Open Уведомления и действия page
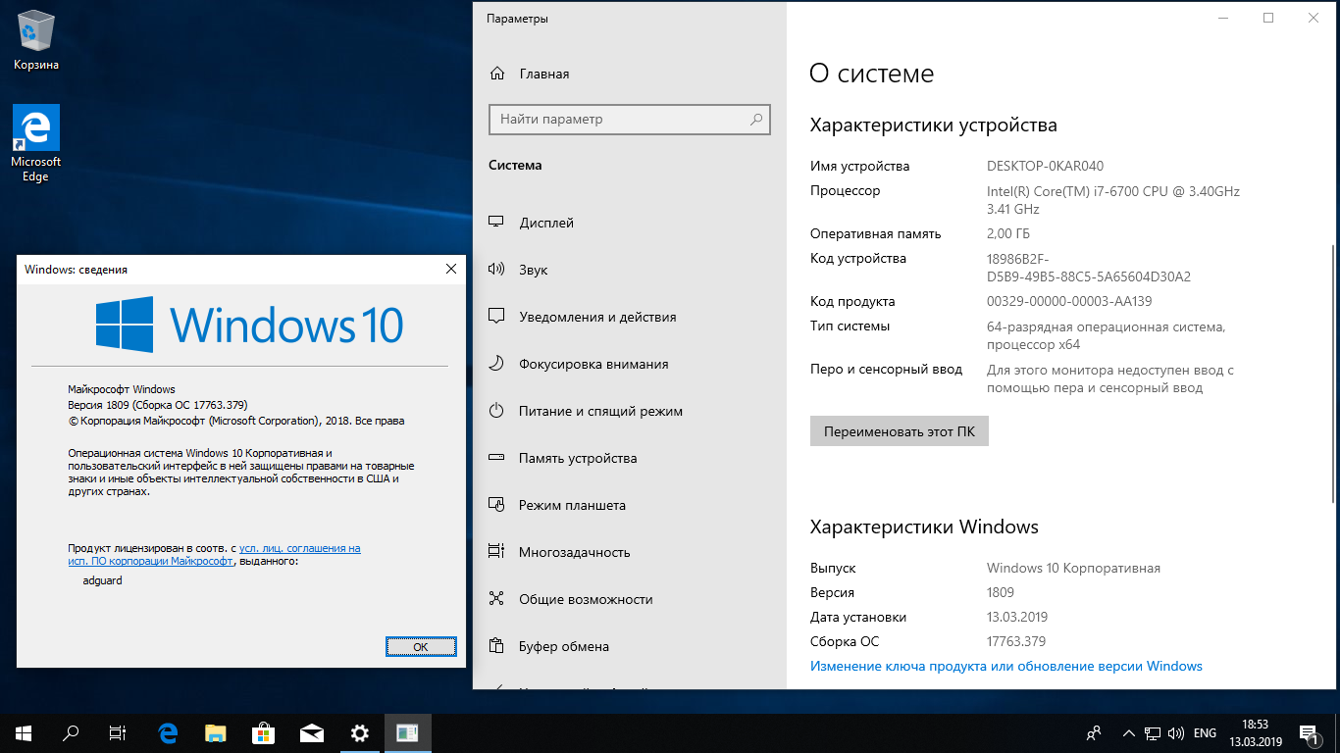The width and height of the screenshot is (1340, 753). (630, 317)
